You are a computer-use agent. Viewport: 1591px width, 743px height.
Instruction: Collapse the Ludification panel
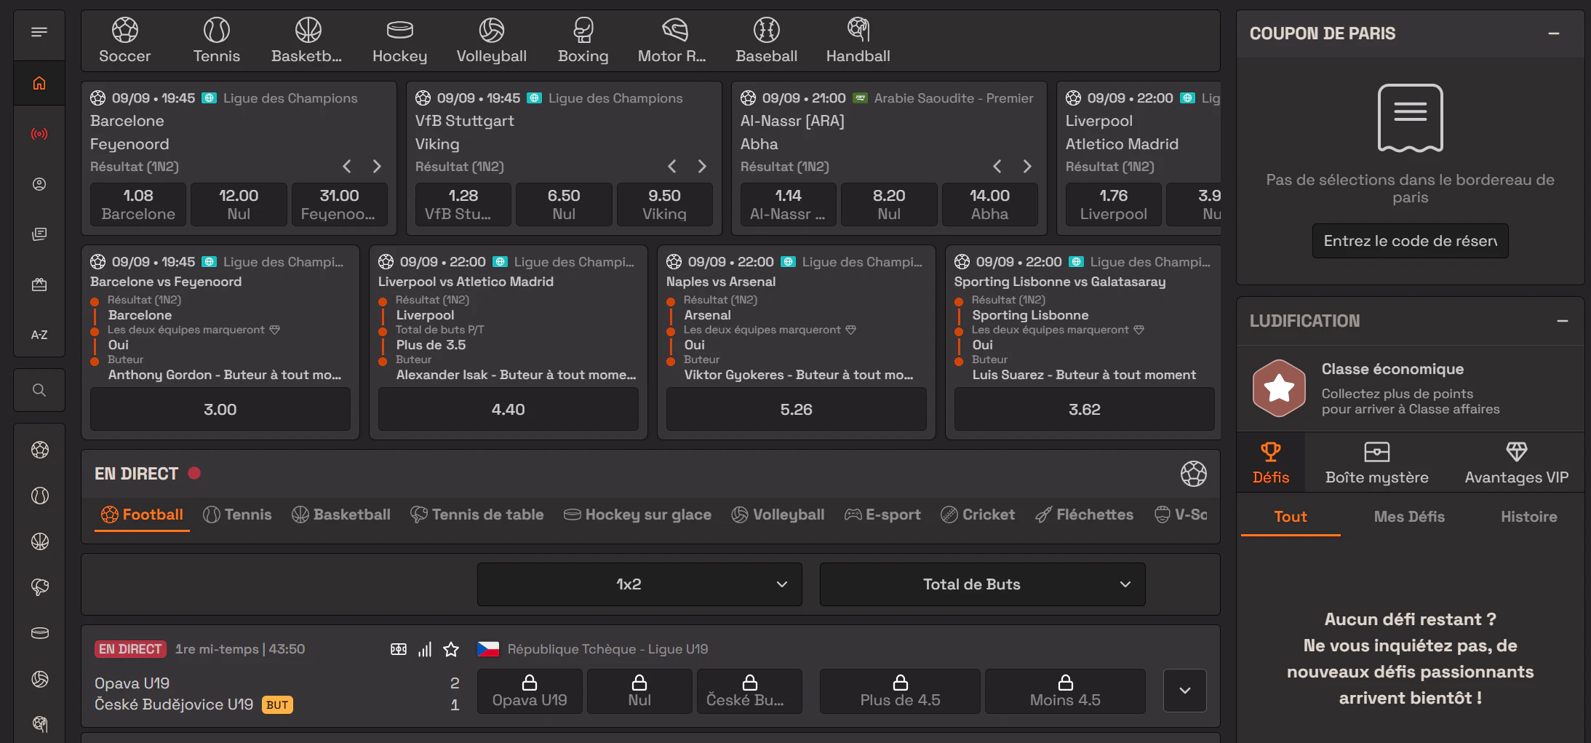tap(1563, 321)
